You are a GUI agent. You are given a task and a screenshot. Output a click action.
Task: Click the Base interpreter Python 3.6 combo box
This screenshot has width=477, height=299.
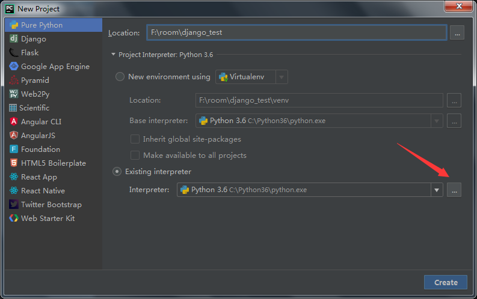319,121
